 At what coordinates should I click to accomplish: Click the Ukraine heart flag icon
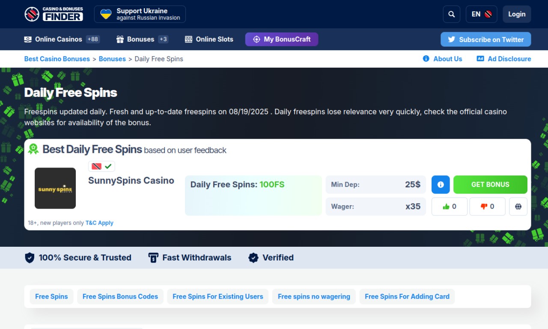pos(106,14)
